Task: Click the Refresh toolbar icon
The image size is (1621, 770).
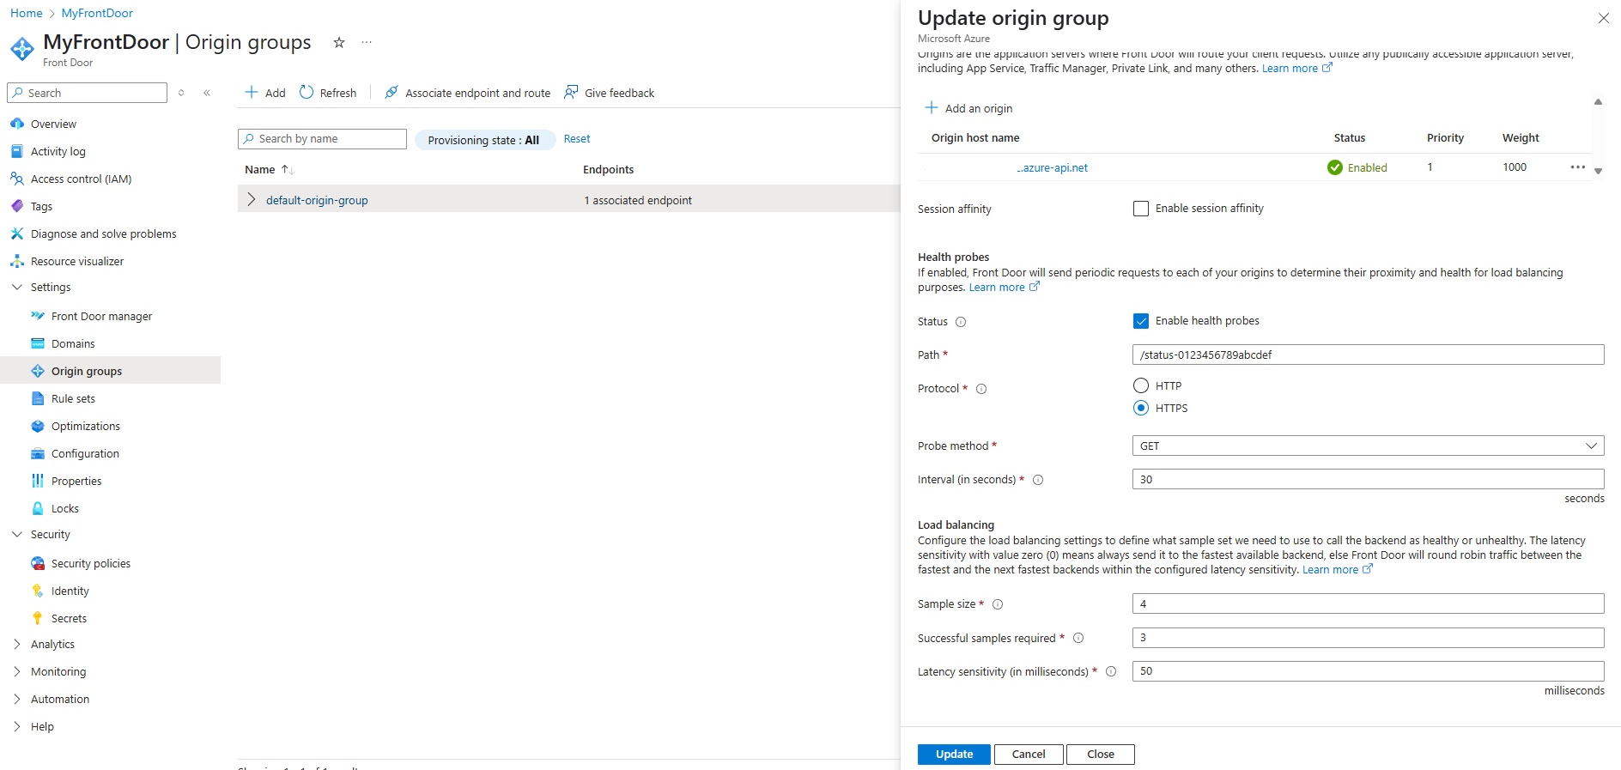Action: (x=307, y=92)
